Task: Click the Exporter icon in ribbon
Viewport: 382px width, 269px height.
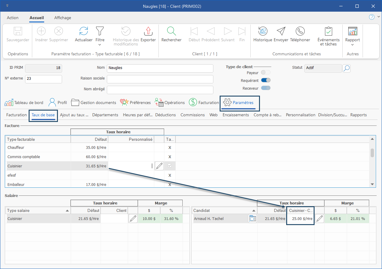Action: pos(148,31)
